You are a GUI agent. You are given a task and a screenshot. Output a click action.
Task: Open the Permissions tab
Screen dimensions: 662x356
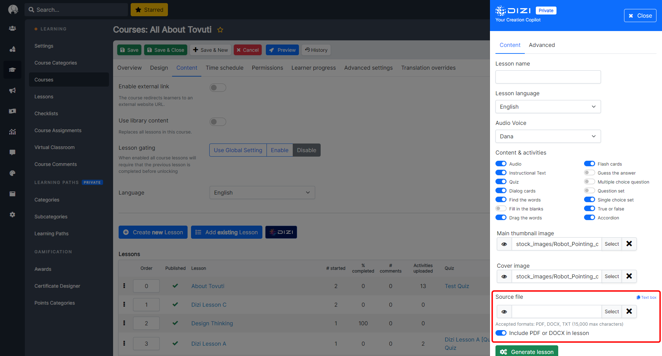pyautogui.click(x=267, y=68)
